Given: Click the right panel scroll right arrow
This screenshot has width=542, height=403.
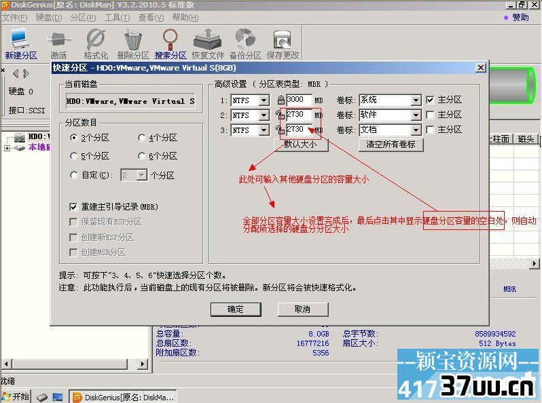Looking at the screenshot, I should (535, 264).
